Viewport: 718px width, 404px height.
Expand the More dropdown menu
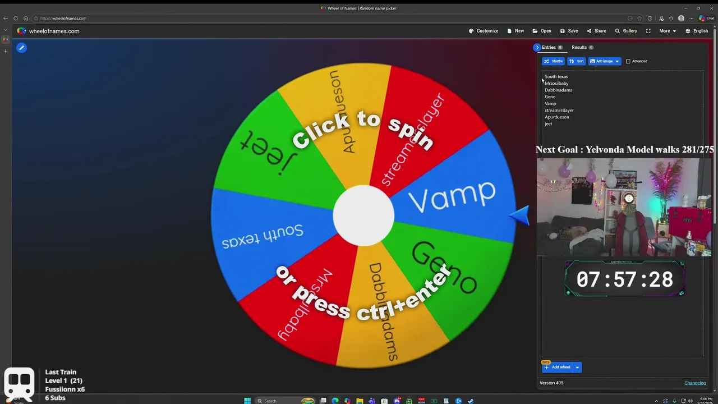(668, 31)
